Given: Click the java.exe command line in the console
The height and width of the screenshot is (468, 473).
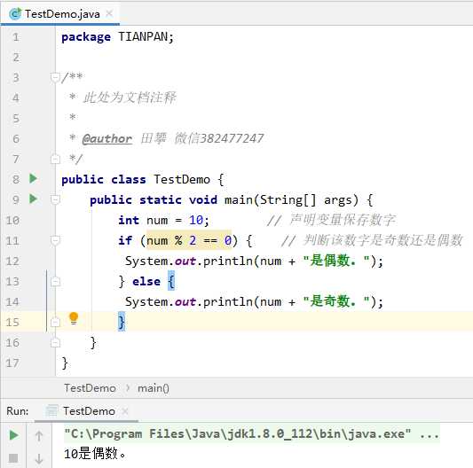Looking at the screenshot, I should 251,434.
